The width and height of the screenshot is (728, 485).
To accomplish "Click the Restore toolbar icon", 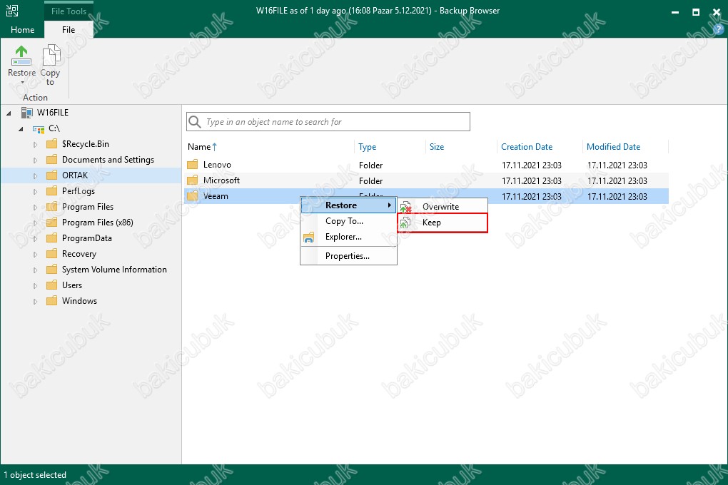I will pyautogui.click(x=21, y=55).
